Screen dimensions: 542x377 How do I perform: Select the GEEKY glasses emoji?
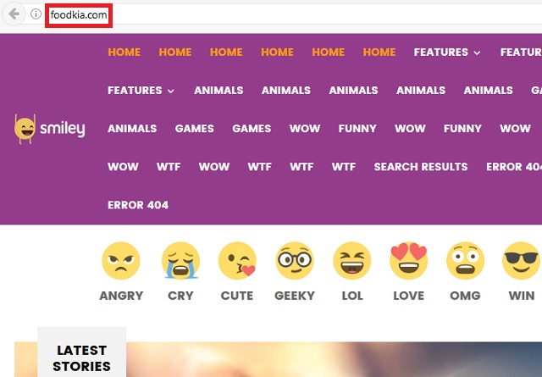pos(295,261)
